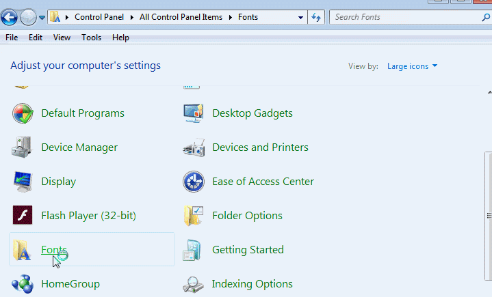Click the Desktop Gadgets icon
This screenshot has width=492, height=297.
pyautogui.click(x=194, y=113)
